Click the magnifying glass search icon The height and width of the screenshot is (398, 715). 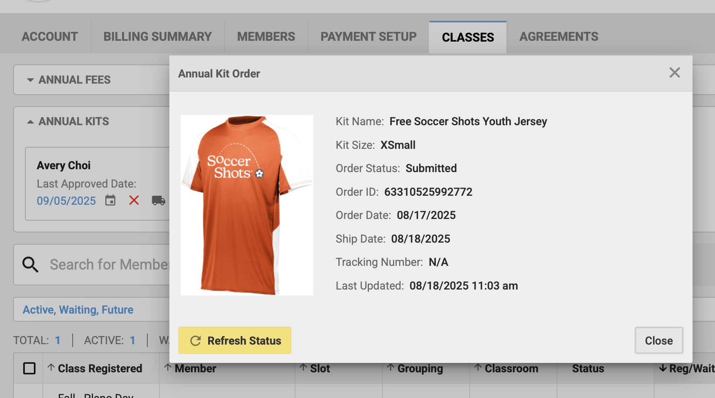pos(30,265)
